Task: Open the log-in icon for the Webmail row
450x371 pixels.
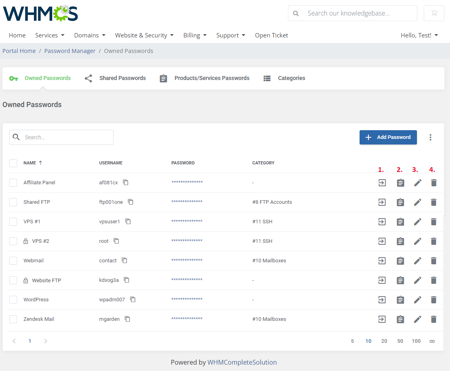Action: 382,261
